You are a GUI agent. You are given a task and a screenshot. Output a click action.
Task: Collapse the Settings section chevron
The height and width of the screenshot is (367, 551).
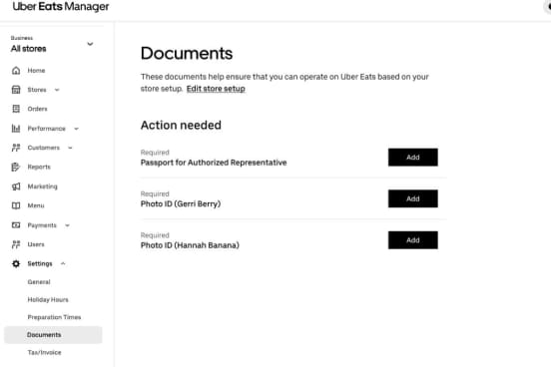pyautogui.click(x=63, y=263)
